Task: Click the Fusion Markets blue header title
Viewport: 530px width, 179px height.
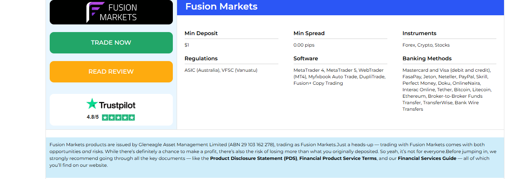Action: pyautogui.click(x=221, y=7)
